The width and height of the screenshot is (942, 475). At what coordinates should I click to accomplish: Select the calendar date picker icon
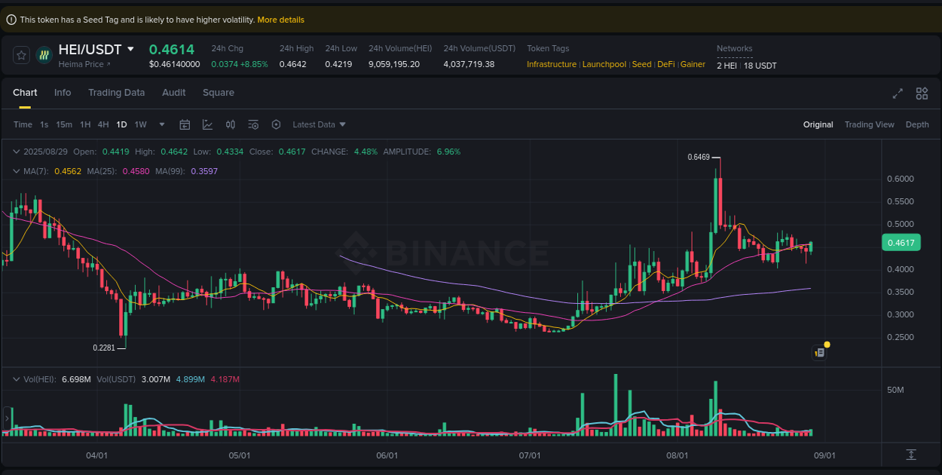click(185, 124)
